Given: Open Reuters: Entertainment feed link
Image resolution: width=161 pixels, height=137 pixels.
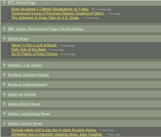Looking at the screenshot, I should (27, 84).
